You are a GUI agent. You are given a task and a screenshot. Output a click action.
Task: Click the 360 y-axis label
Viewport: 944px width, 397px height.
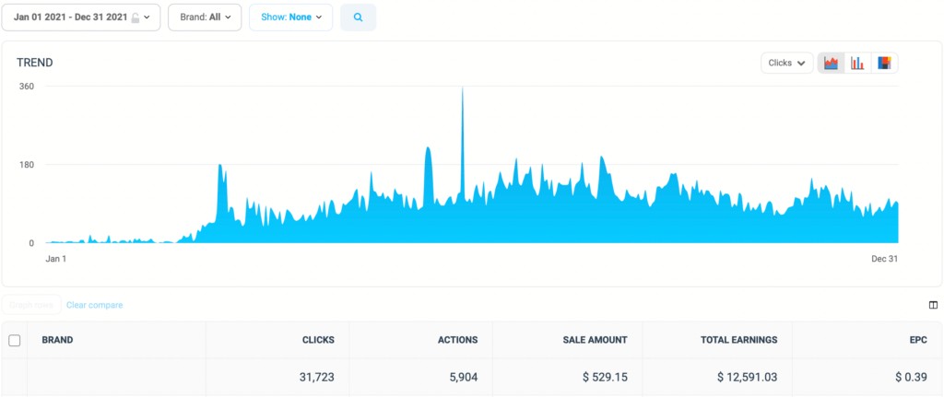click(x=27, y=86)
